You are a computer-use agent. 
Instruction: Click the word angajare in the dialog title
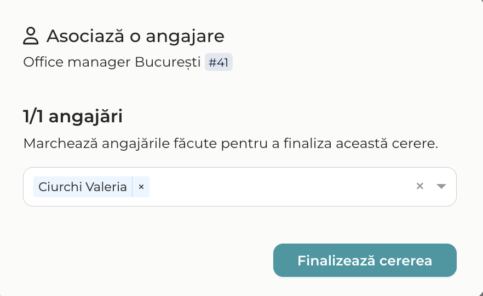pos(185,38)
